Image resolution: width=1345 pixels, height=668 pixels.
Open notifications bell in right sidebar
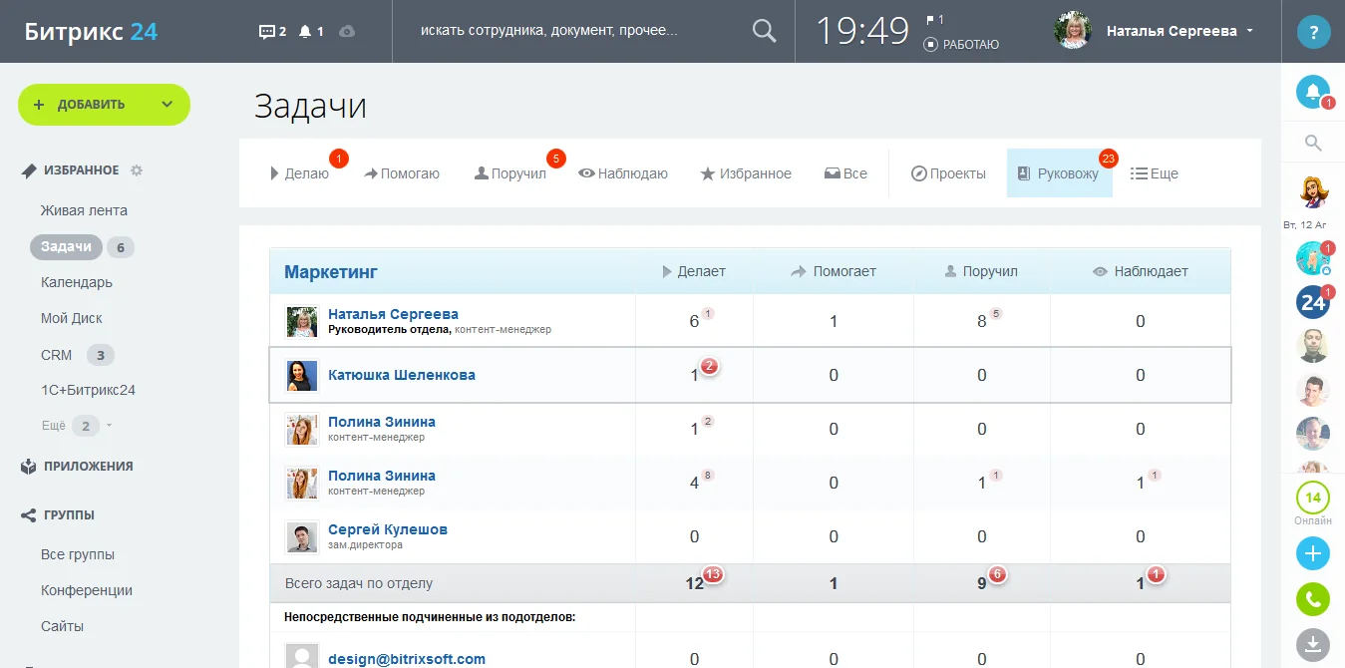click(1312, 93)
